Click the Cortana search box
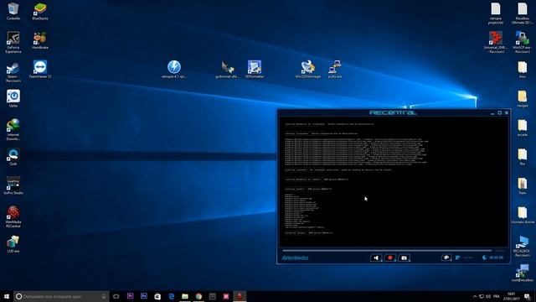Viewport: 536px width, 302px height. tap(61, 296)
